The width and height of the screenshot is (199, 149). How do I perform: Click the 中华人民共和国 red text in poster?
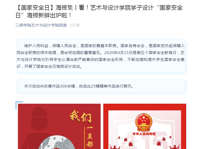point(144,134)
